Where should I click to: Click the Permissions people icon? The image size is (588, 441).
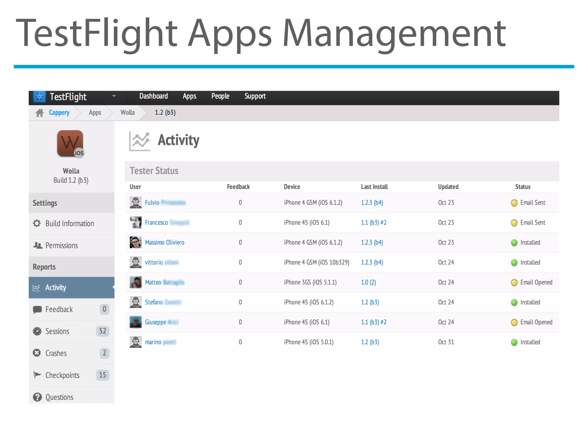click(37, 245)
